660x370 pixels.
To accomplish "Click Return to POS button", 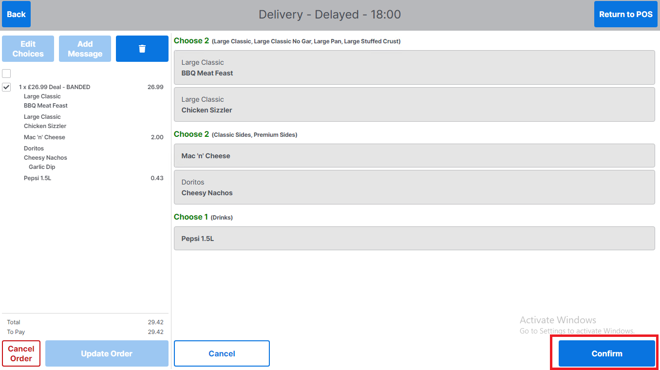I will (x=625, y=14).
